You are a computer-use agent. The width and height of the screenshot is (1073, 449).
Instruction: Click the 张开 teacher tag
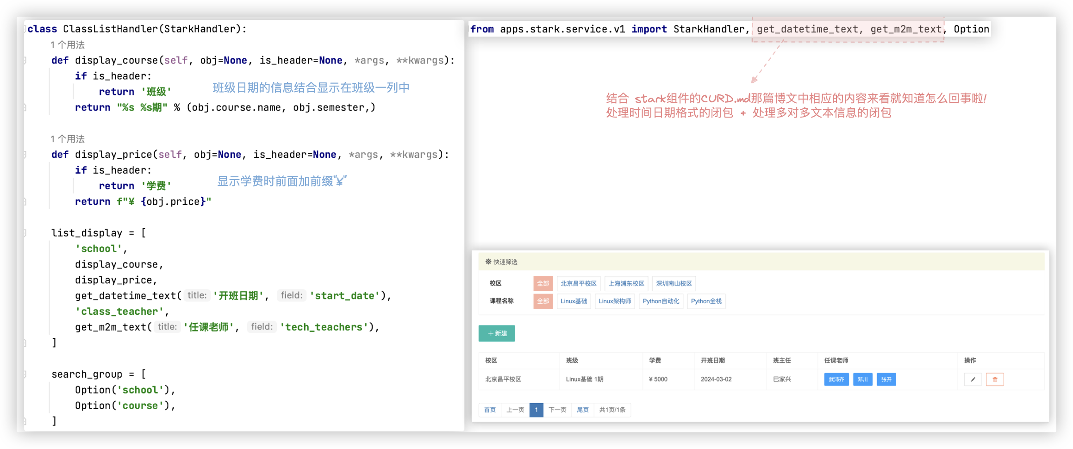886,380
